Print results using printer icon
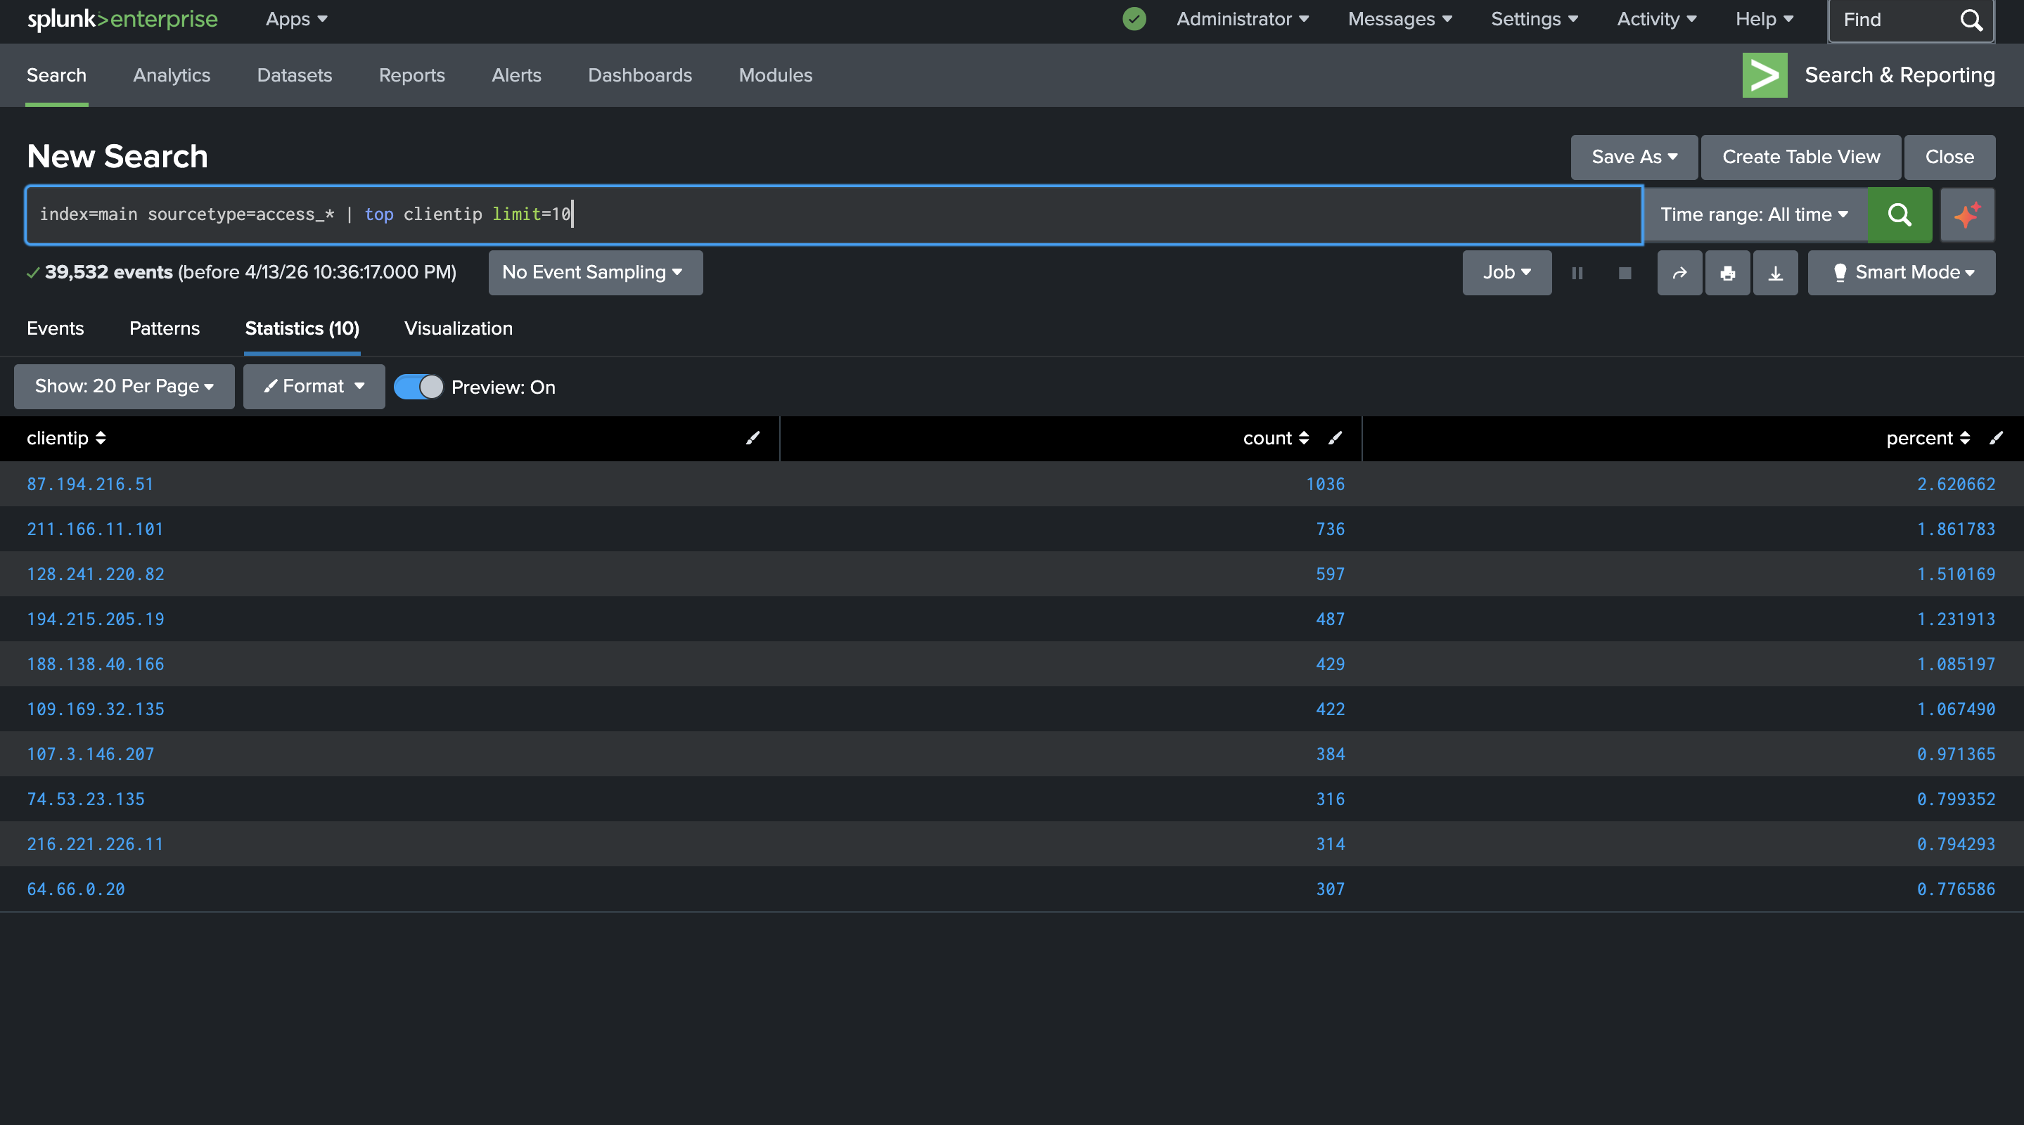 click(1727, 273)
